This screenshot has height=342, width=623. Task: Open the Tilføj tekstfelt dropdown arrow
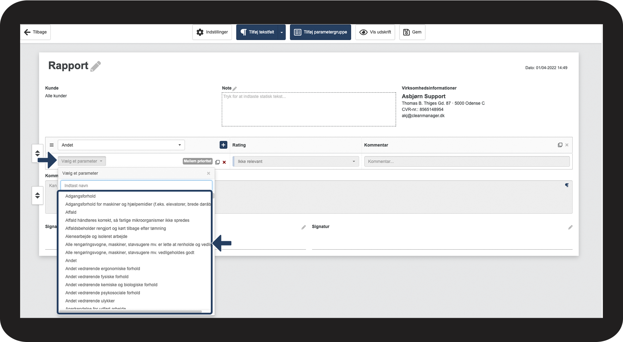[x=281, y=32]
